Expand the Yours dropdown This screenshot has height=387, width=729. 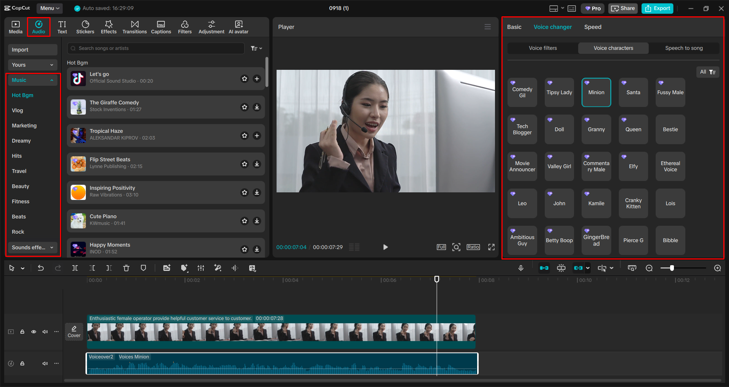pyautogui.click(x=32, y=65)
